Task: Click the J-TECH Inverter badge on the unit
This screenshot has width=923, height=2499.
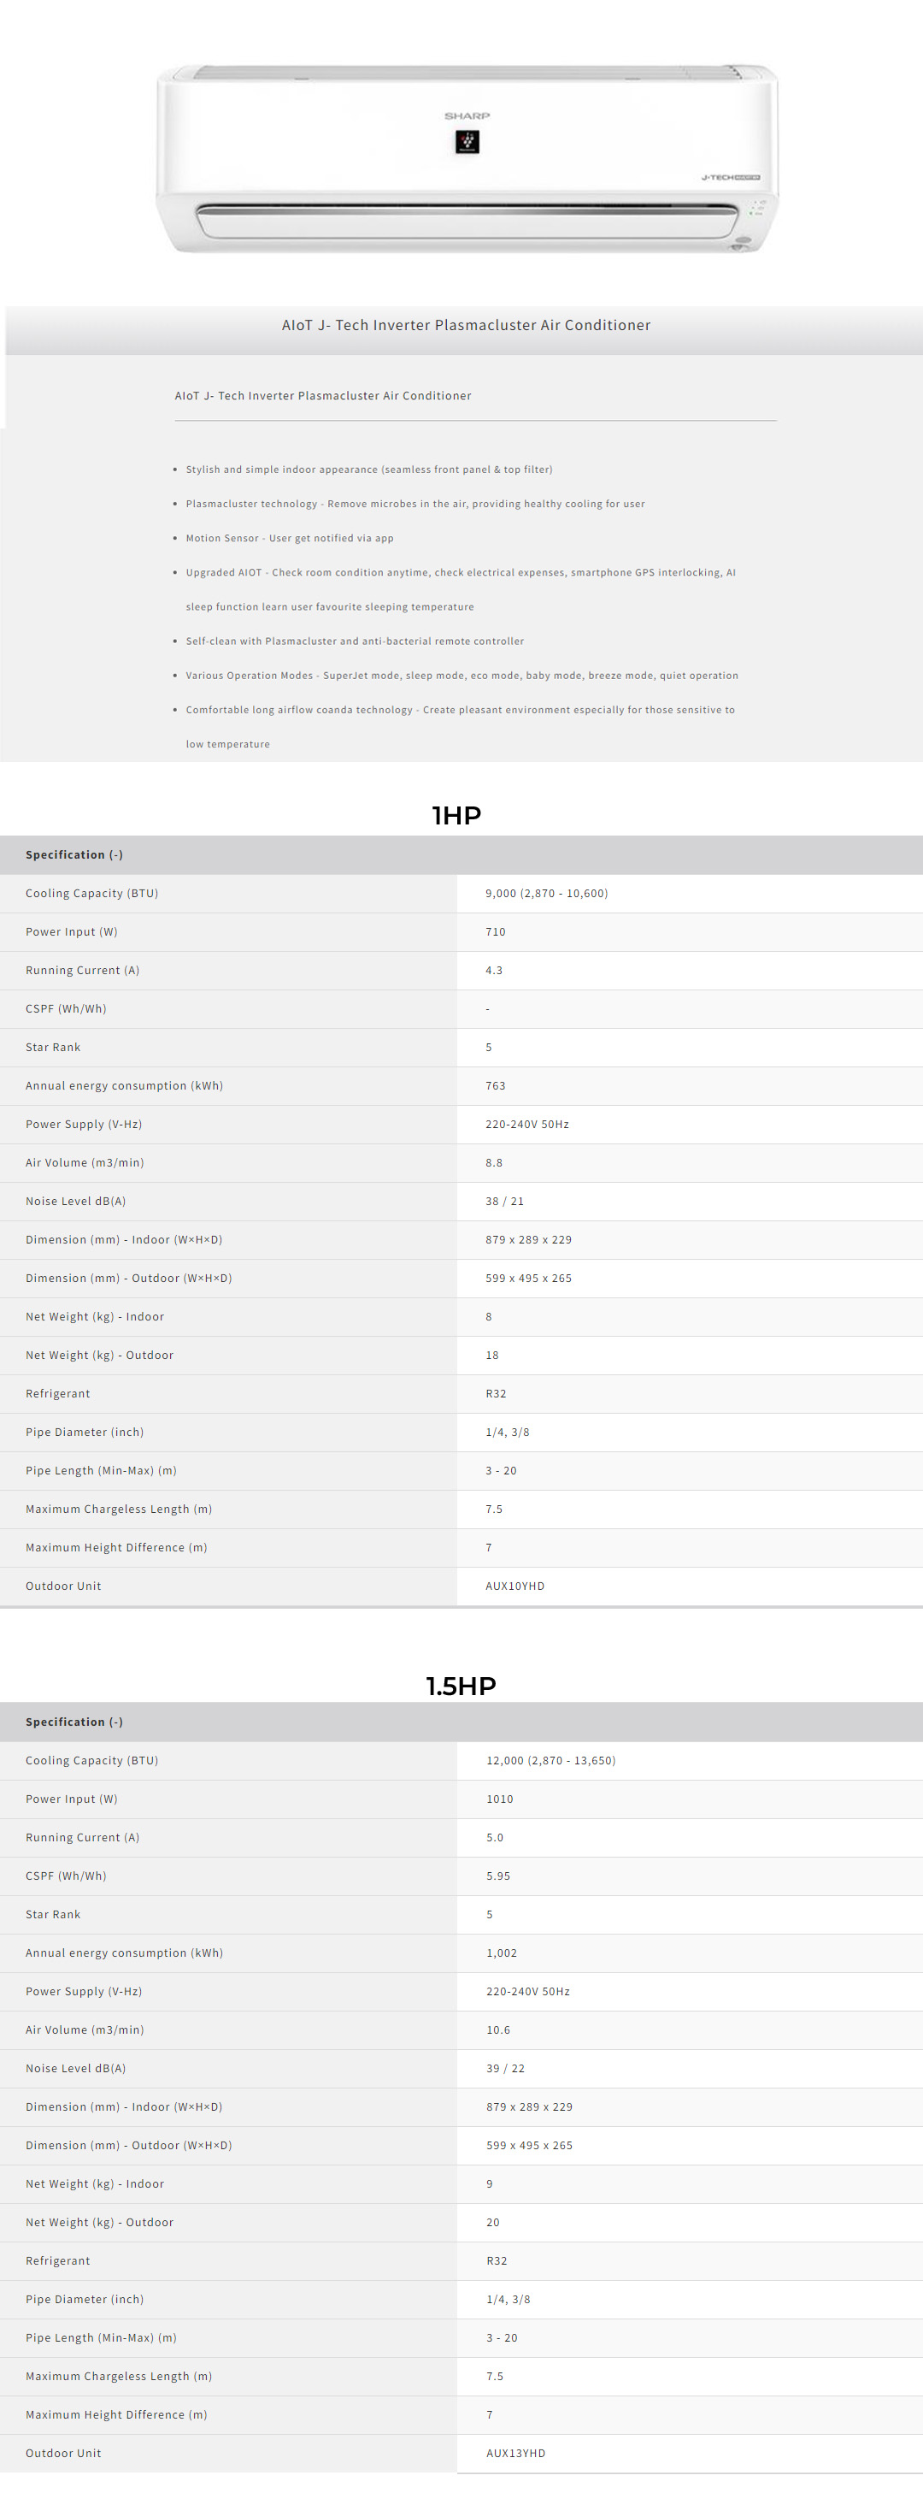Action: point(730,178)
